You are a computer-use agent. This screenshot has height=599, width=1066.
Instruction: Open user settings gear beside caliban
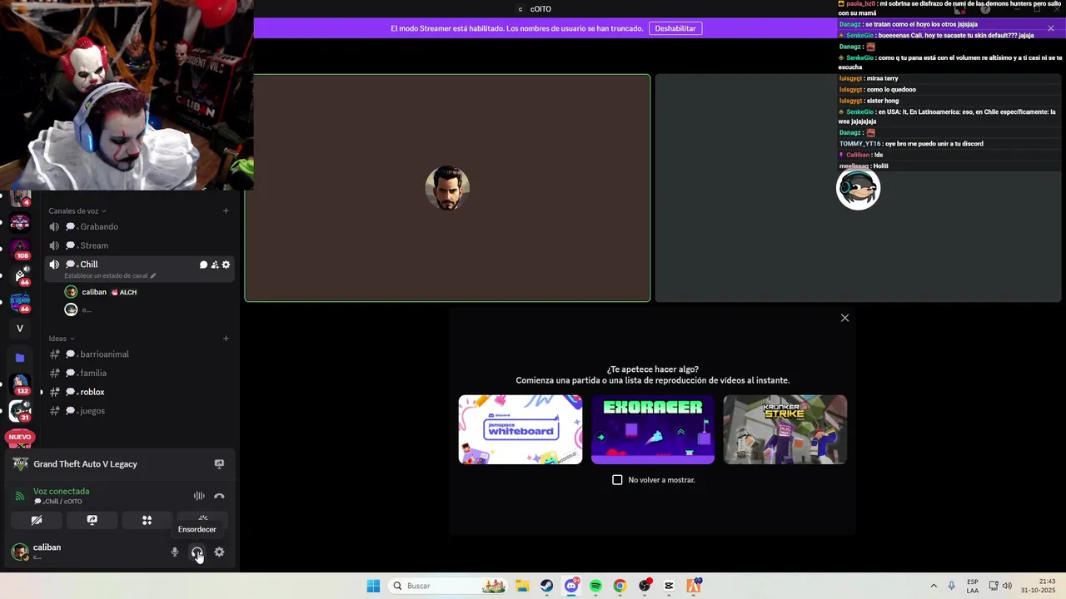[x=219, y=552]
